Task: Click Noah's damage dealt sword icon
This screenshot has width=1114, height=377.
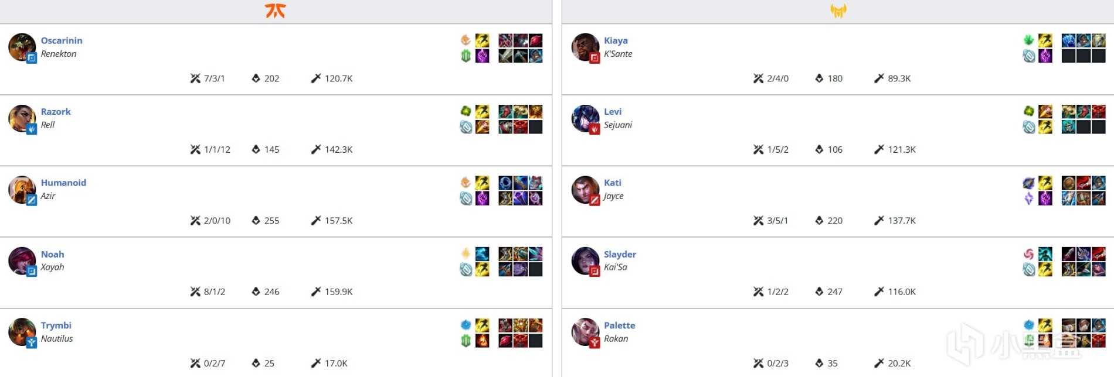Action: click(316, 292)
